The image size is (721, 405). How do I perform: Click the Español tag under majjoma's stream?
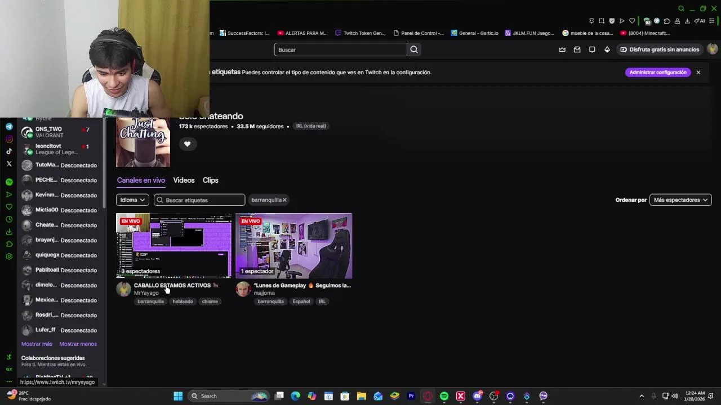301,301
